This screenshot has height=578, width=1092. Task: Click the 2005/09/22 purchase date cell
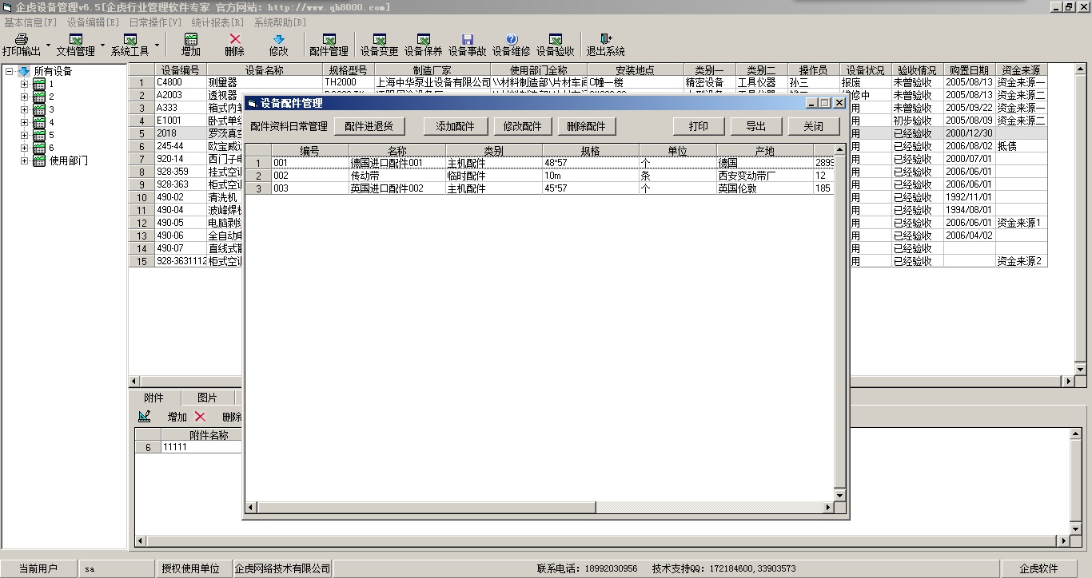click(x=969, y=108)
